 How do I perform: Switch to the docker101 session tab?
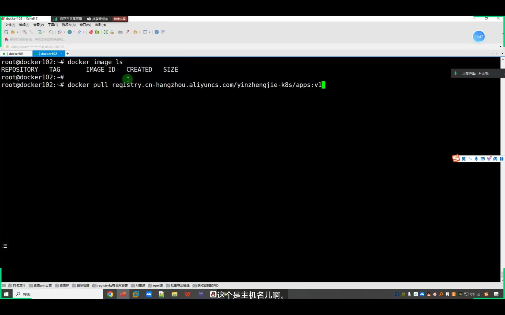coord(16,54)
